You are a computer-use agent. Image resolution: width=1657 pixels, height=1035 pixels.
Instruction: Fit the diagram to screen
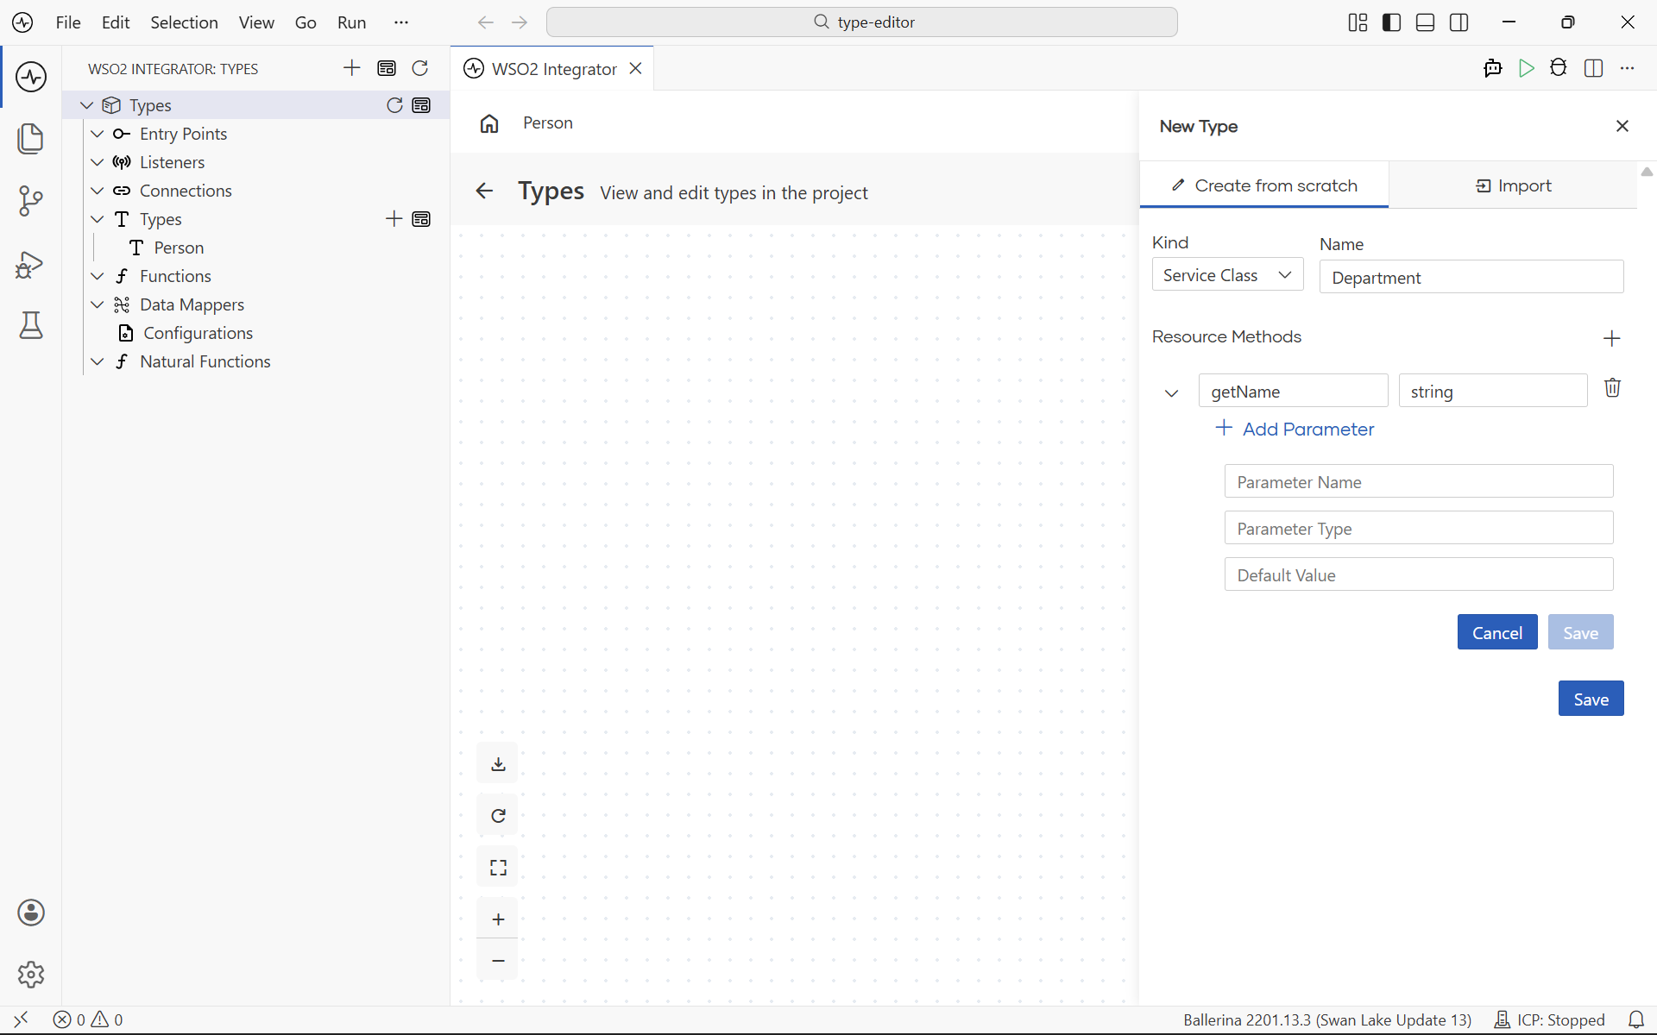click(498, 868)
